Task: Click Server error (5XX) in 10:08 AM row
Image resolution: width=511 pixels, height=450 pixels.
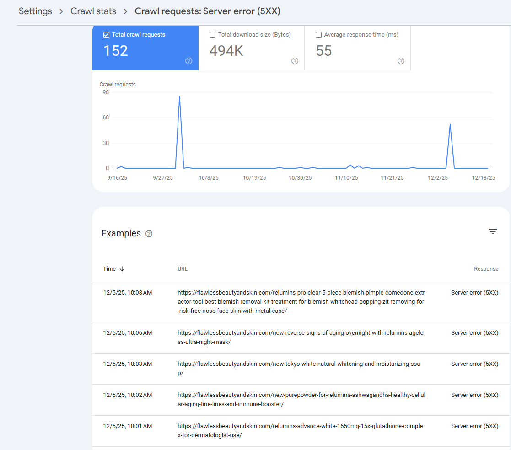Action: (x=474, y=293)
